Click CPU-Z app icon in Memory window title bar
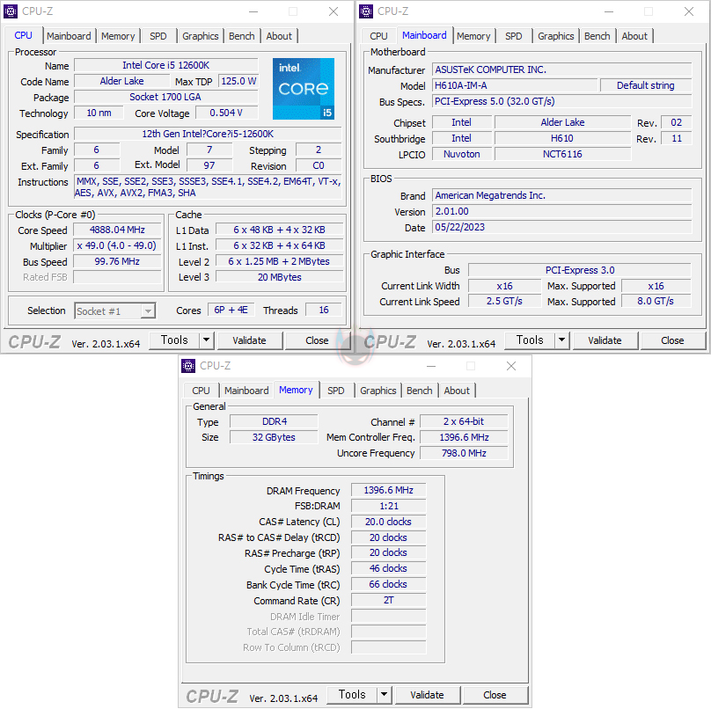 point(188,366)
